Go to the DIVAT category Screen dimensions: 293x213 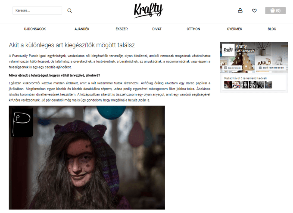click(157, 29)
